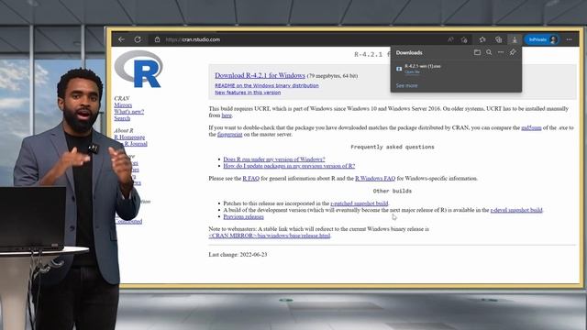Open the Collections icon in toolbar

(498, 39)
